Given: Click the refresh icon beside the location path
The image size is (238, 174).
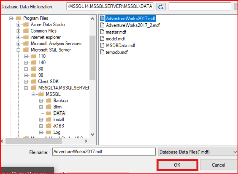Looking at the screenshot, I should [x=161, y=6].
